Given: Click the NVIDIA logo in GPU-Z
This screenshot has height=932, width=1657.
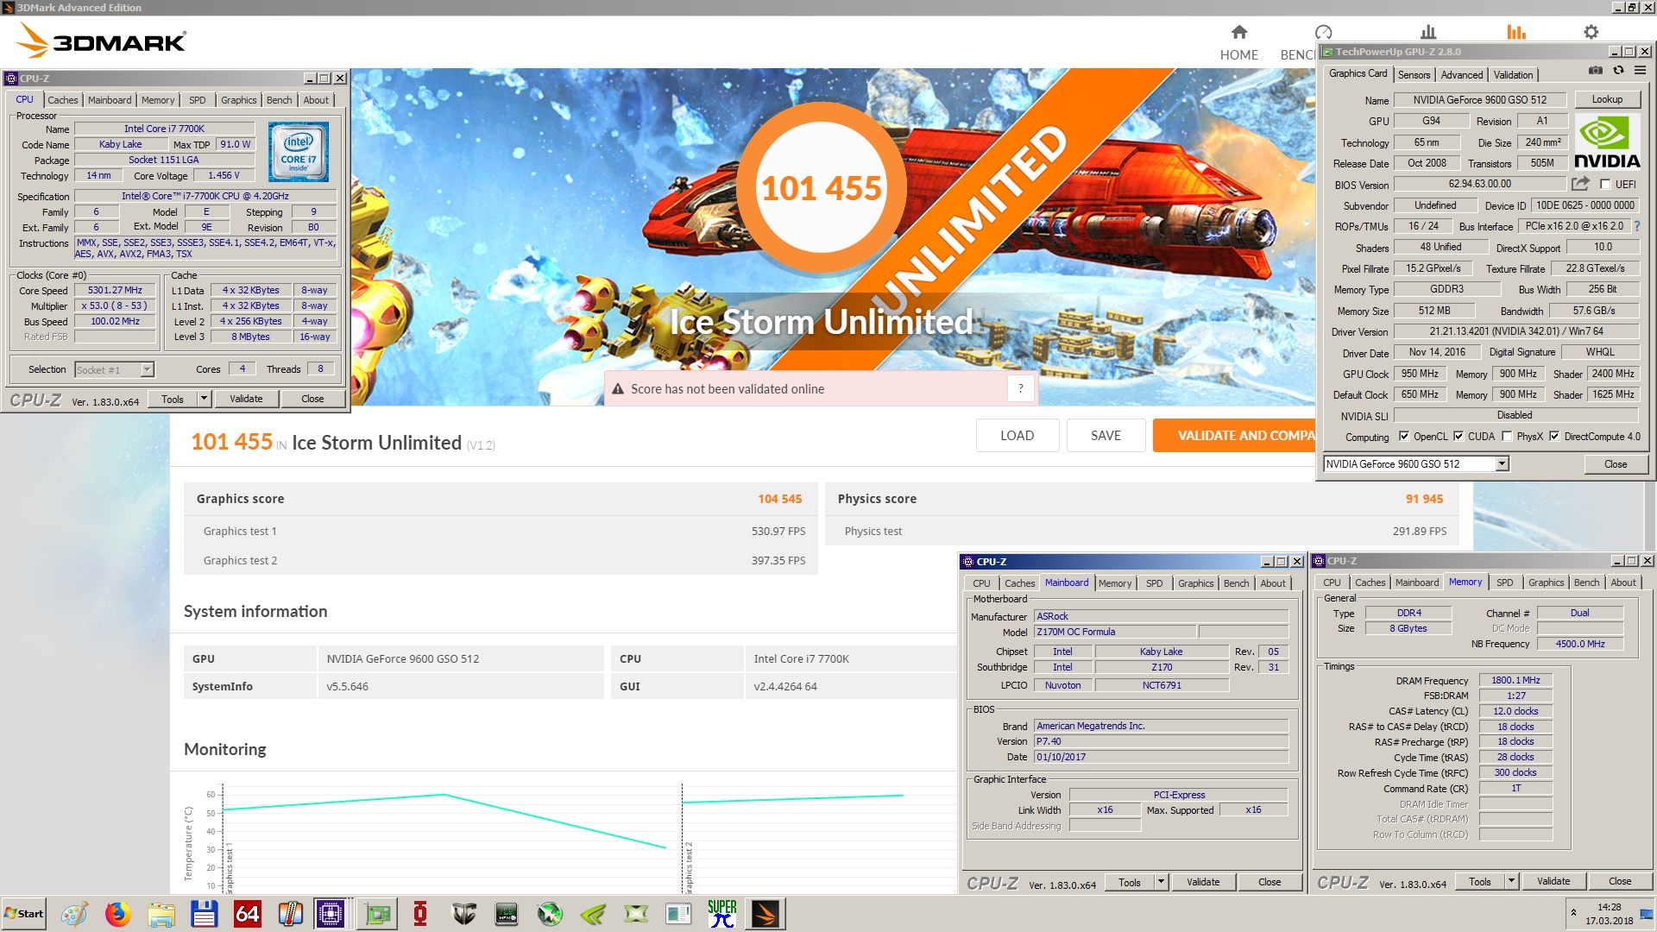Looking at the screenshot, I should point(1607,142).
